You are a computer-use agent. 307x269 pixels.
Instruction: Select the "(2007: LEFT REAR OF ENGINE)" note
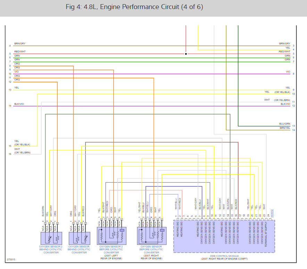pyautogui.click(x=111, y=257)
